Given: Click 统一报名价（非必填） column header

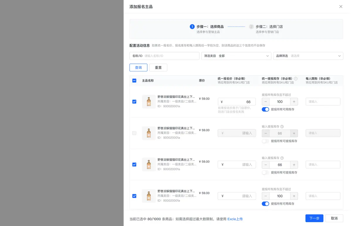Looking at the screenshot, I should pos(231,78).
